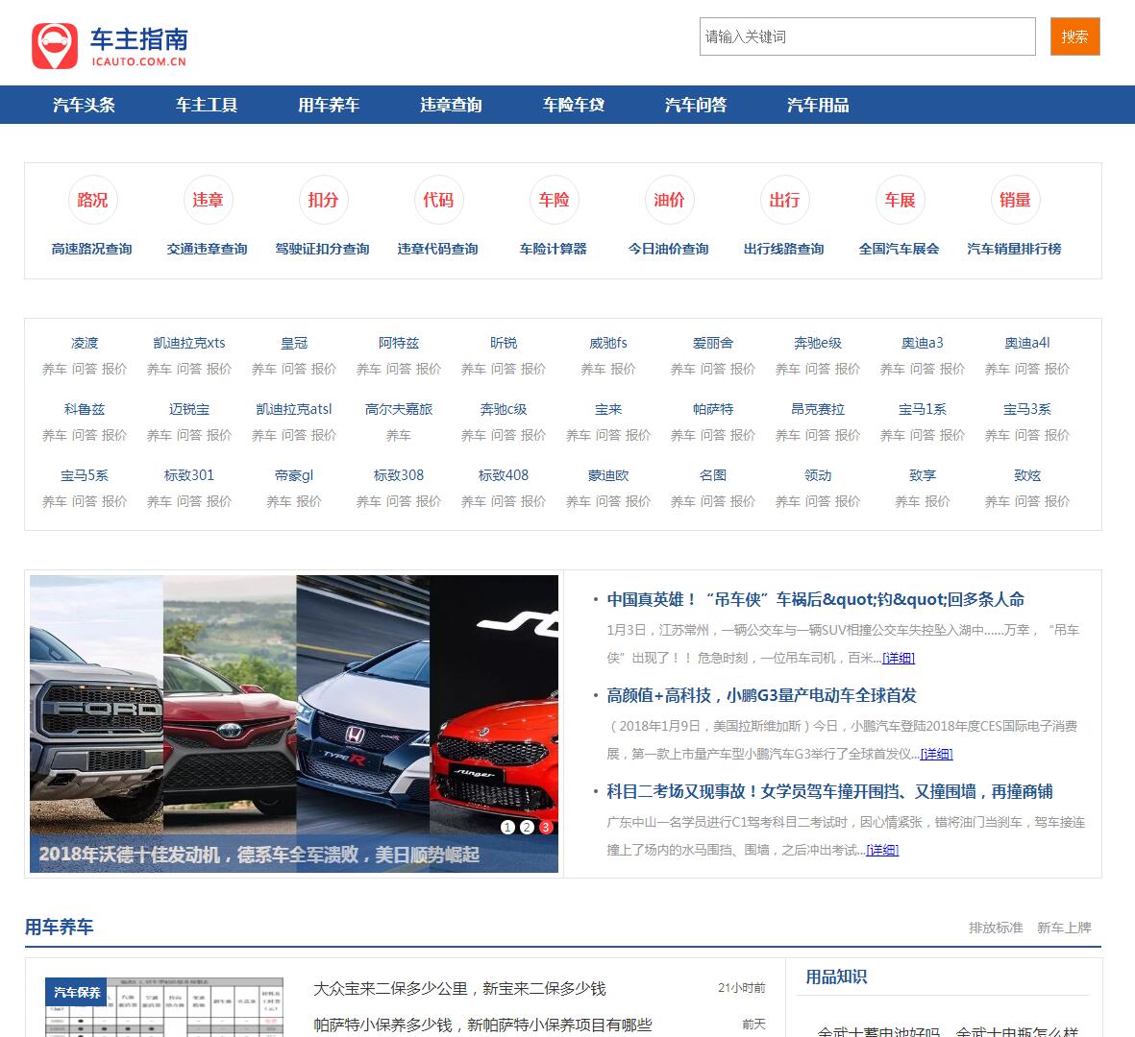This screenshot has height=1037, width=1135.
Task: Open article 帕萨特小保养多少钱
Action: [x=482, y=1025]
